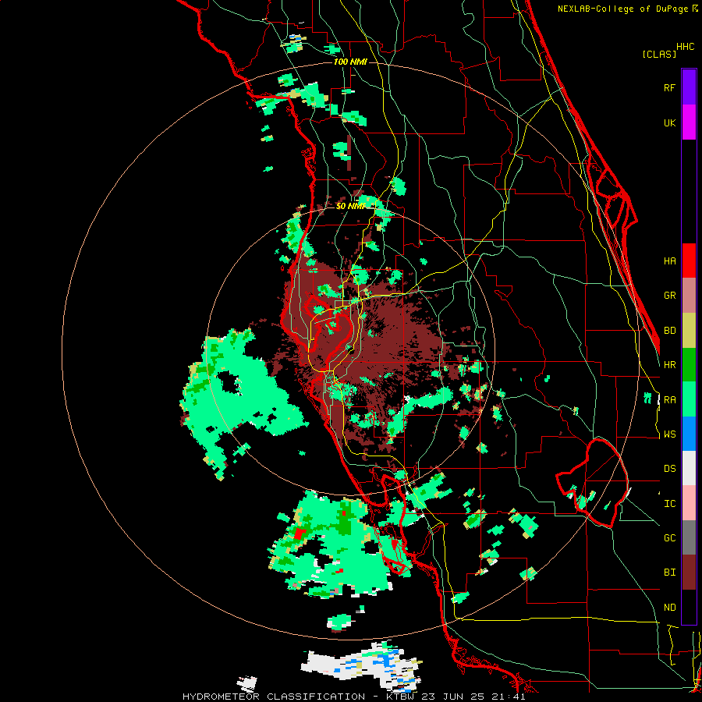Screen dimensions: 702x702
Task: Click the RF purple legend swatch
Action: coord(689,87)
